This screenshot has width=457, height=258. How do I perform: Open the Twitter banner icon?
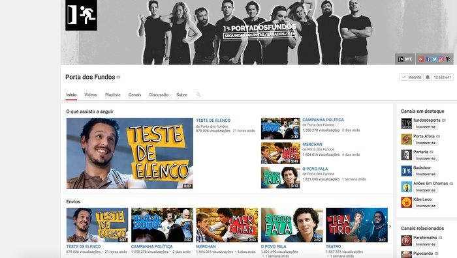coord(435,59)
